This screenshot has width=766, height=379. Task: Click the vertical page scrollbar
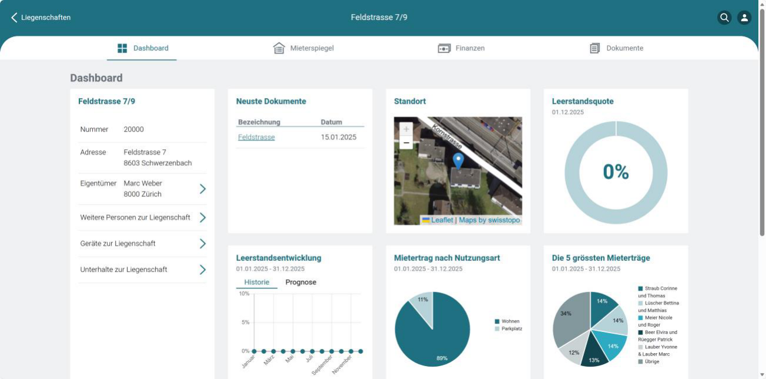(x=762, y=123)
